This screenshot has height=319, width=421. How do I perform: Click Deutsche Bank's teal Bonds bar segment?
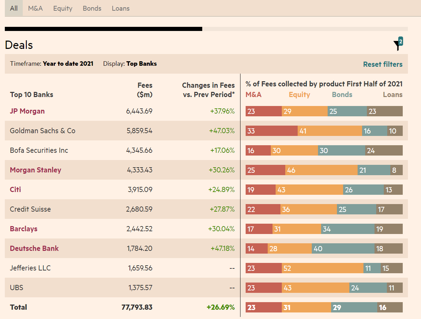coord(343,248)
